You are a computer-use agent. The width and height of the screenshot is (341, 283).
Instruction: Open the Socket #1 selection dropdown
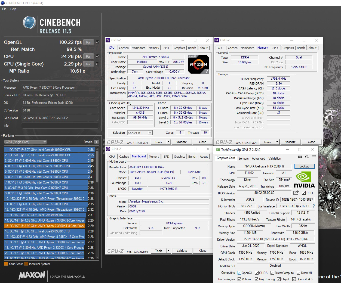click(140, 133)
